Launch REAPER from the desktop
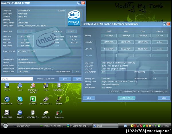 tap(59, 101)
